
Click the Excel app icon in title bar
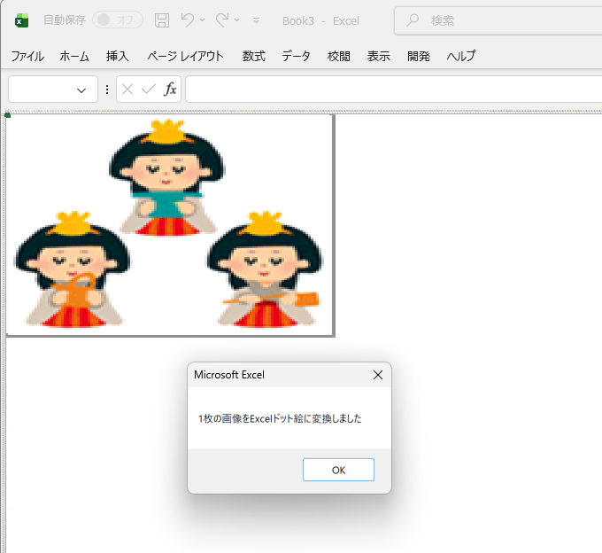coord(22,20)
